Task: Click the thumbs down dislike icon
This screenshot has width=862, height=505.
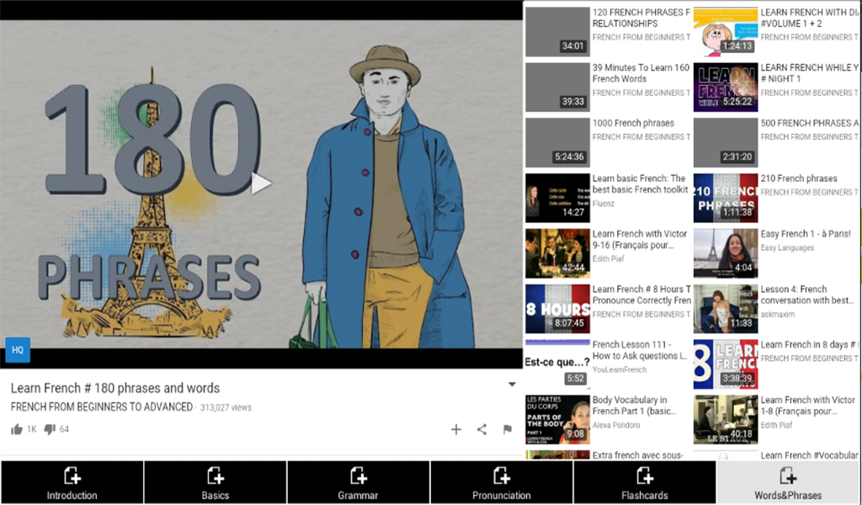Action: pyautogui.click(x=50, y=429)
